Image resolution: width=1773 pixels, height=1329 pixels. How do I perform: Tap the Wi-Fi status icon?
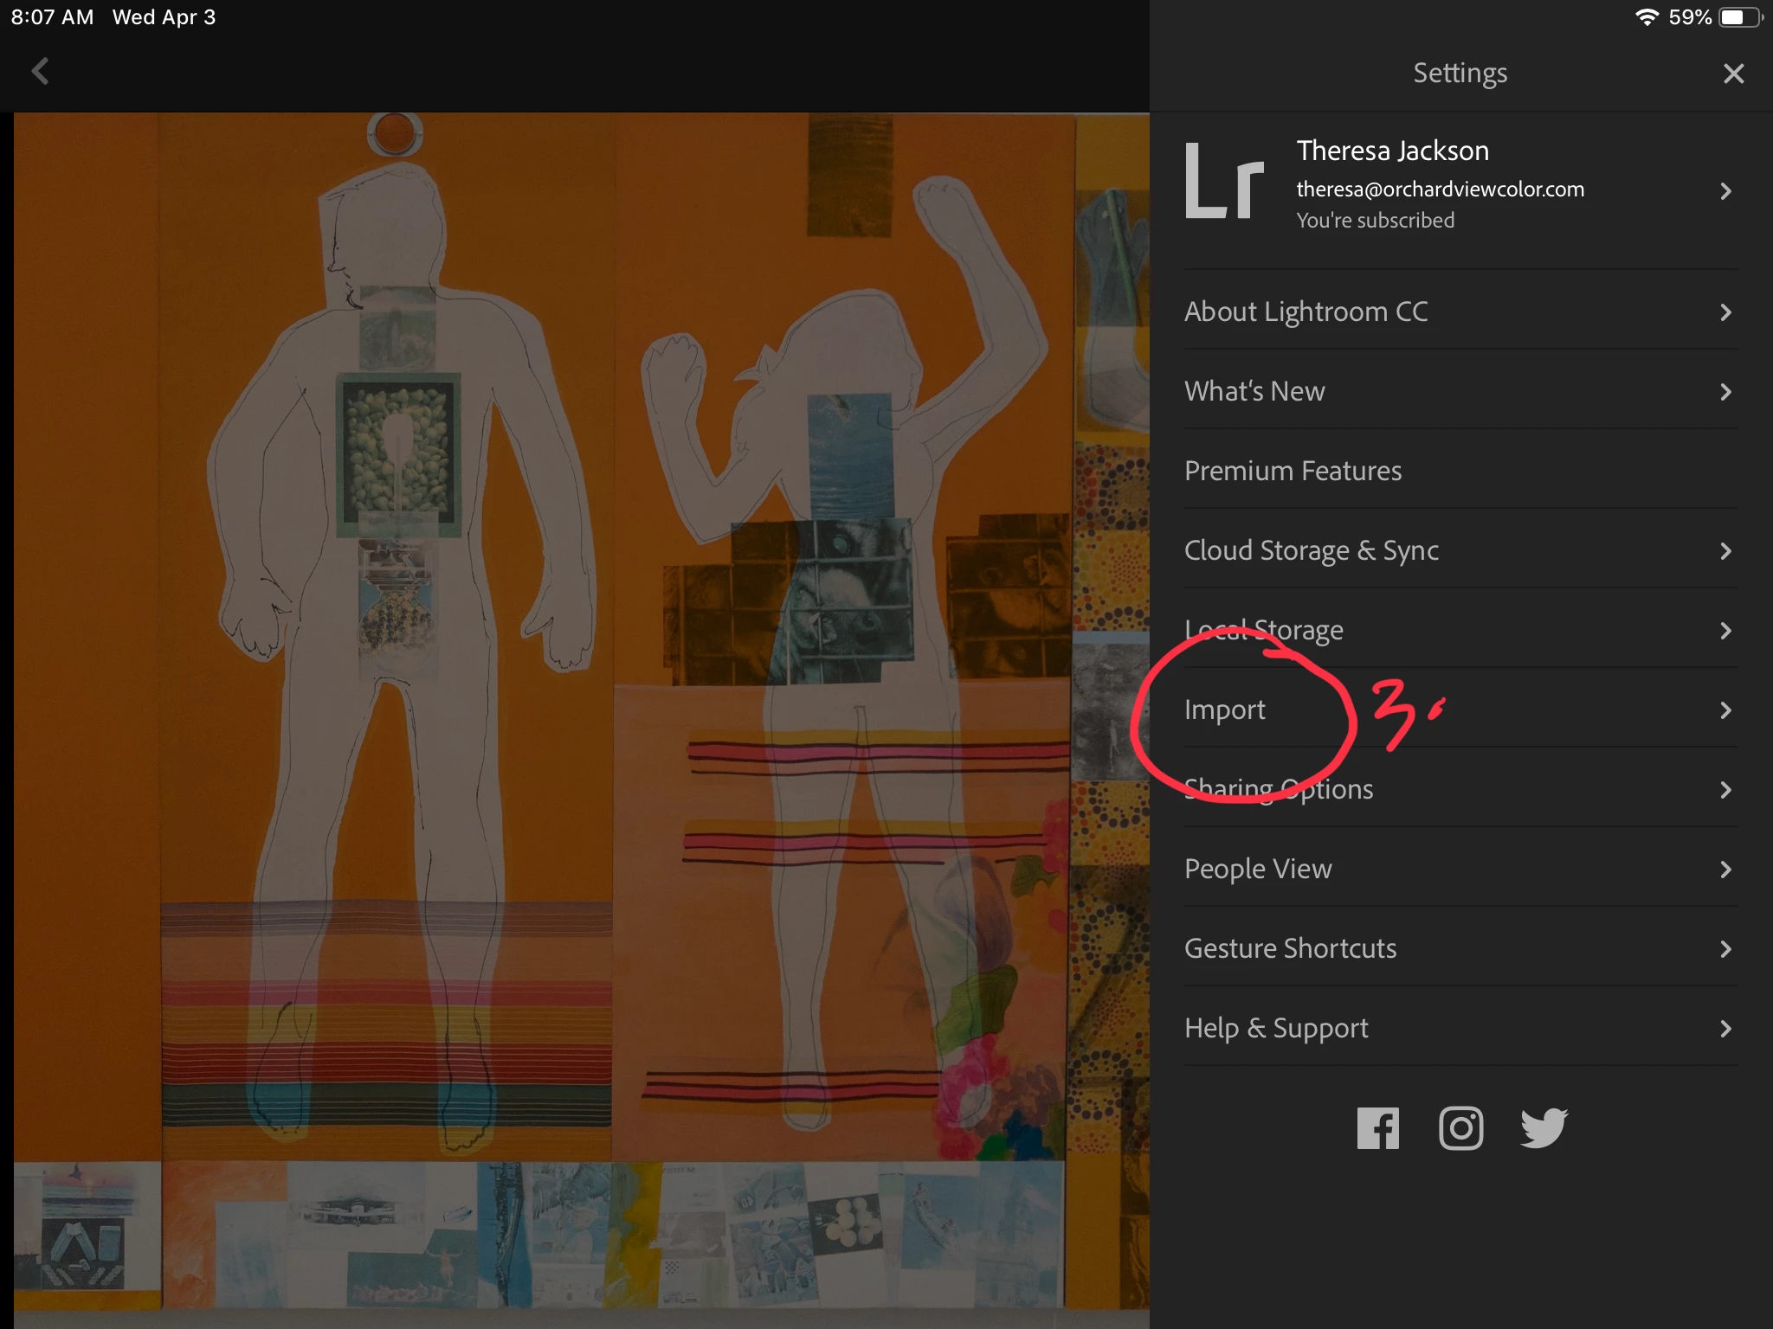click(1646, 17)
